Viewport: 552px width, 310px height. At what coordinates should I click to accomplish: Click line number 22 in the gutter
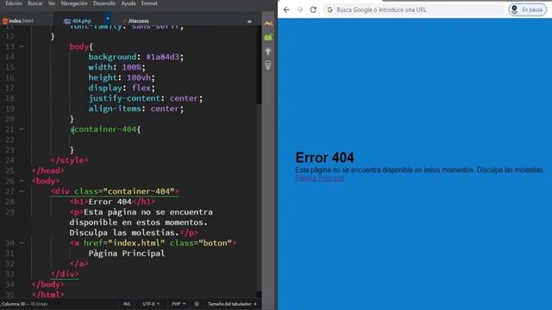click(9, 139)
